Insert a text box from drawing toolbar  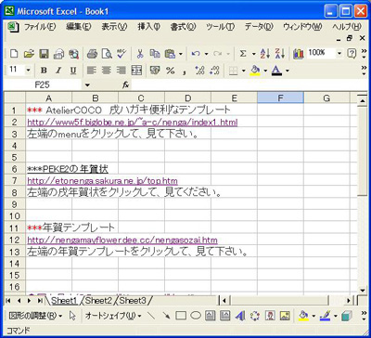[211, 316]
